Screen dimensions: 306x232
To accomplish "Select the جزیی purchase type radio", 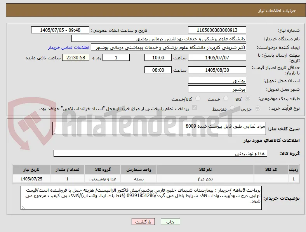I will (x=257, y=108).
